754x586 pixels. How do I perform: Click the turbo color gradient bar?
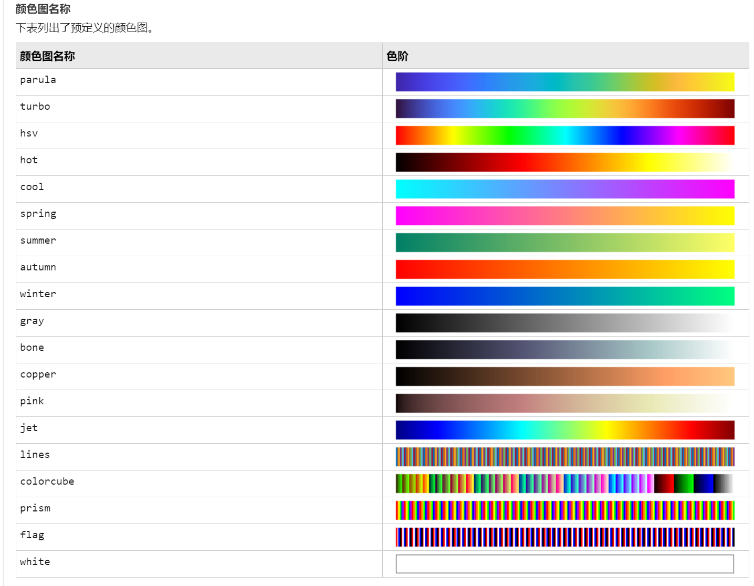click(565, 109)
